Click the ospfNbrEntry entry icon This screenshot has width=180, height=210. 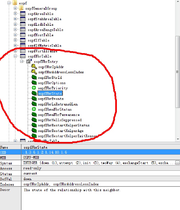(x=29, y=62)
